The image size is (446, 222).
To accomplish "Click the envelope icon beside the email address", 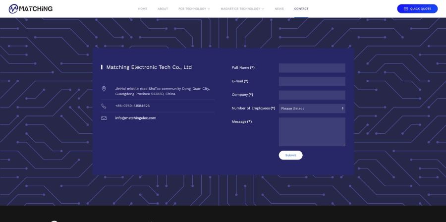I will point(104,118).
